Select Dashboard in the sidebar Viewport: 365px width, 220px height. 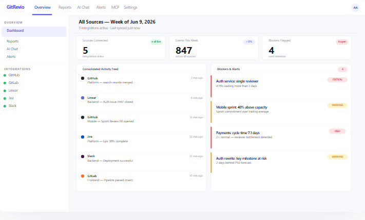34,32
